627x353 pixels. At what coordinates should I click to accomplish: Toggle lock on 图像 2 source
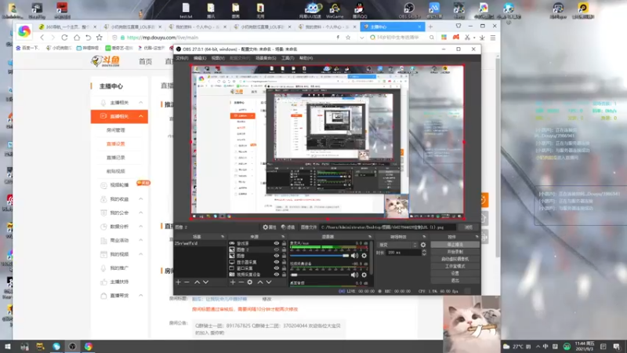coord(284,249)
